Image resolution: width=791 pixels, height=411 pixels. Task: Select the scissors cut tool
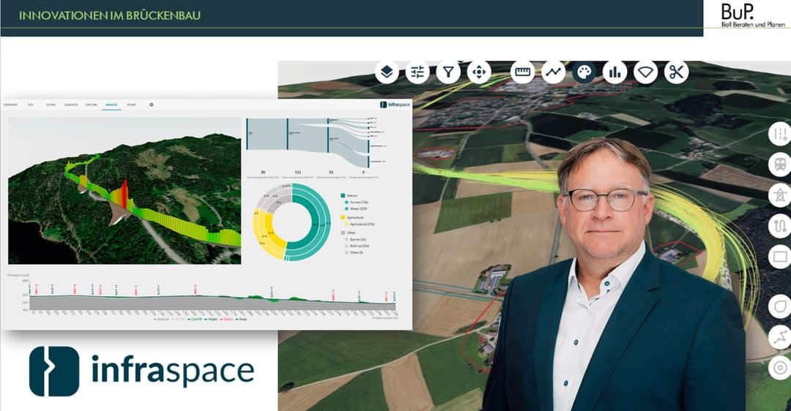[x=676, y=72]
